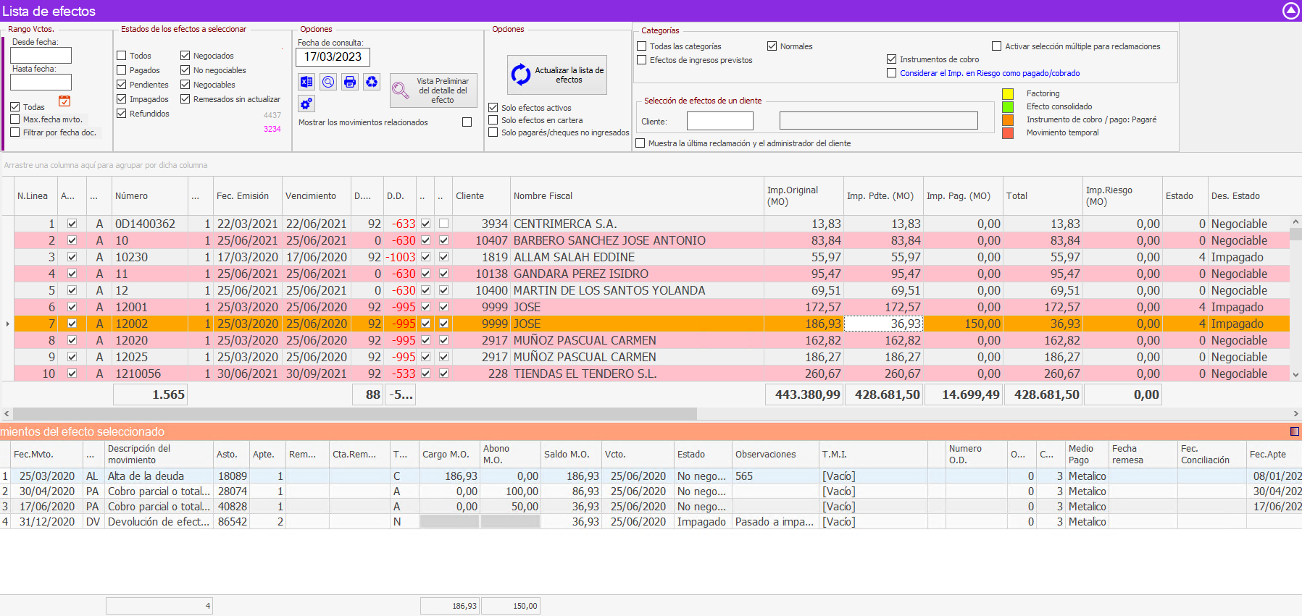
Task: Click the square icon in orange movements header
Action: [1295, 431]
